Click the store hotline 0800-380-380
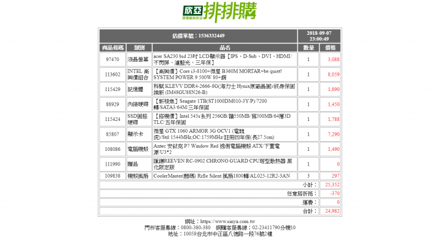The width and height of the screenshot is (440, 237). click(x=196, y=228)
